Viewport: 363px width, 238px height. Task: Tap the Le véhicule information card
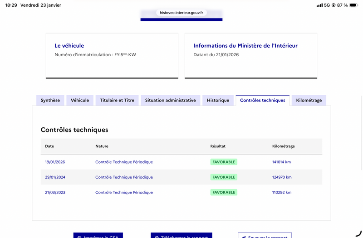pos(112,55)
